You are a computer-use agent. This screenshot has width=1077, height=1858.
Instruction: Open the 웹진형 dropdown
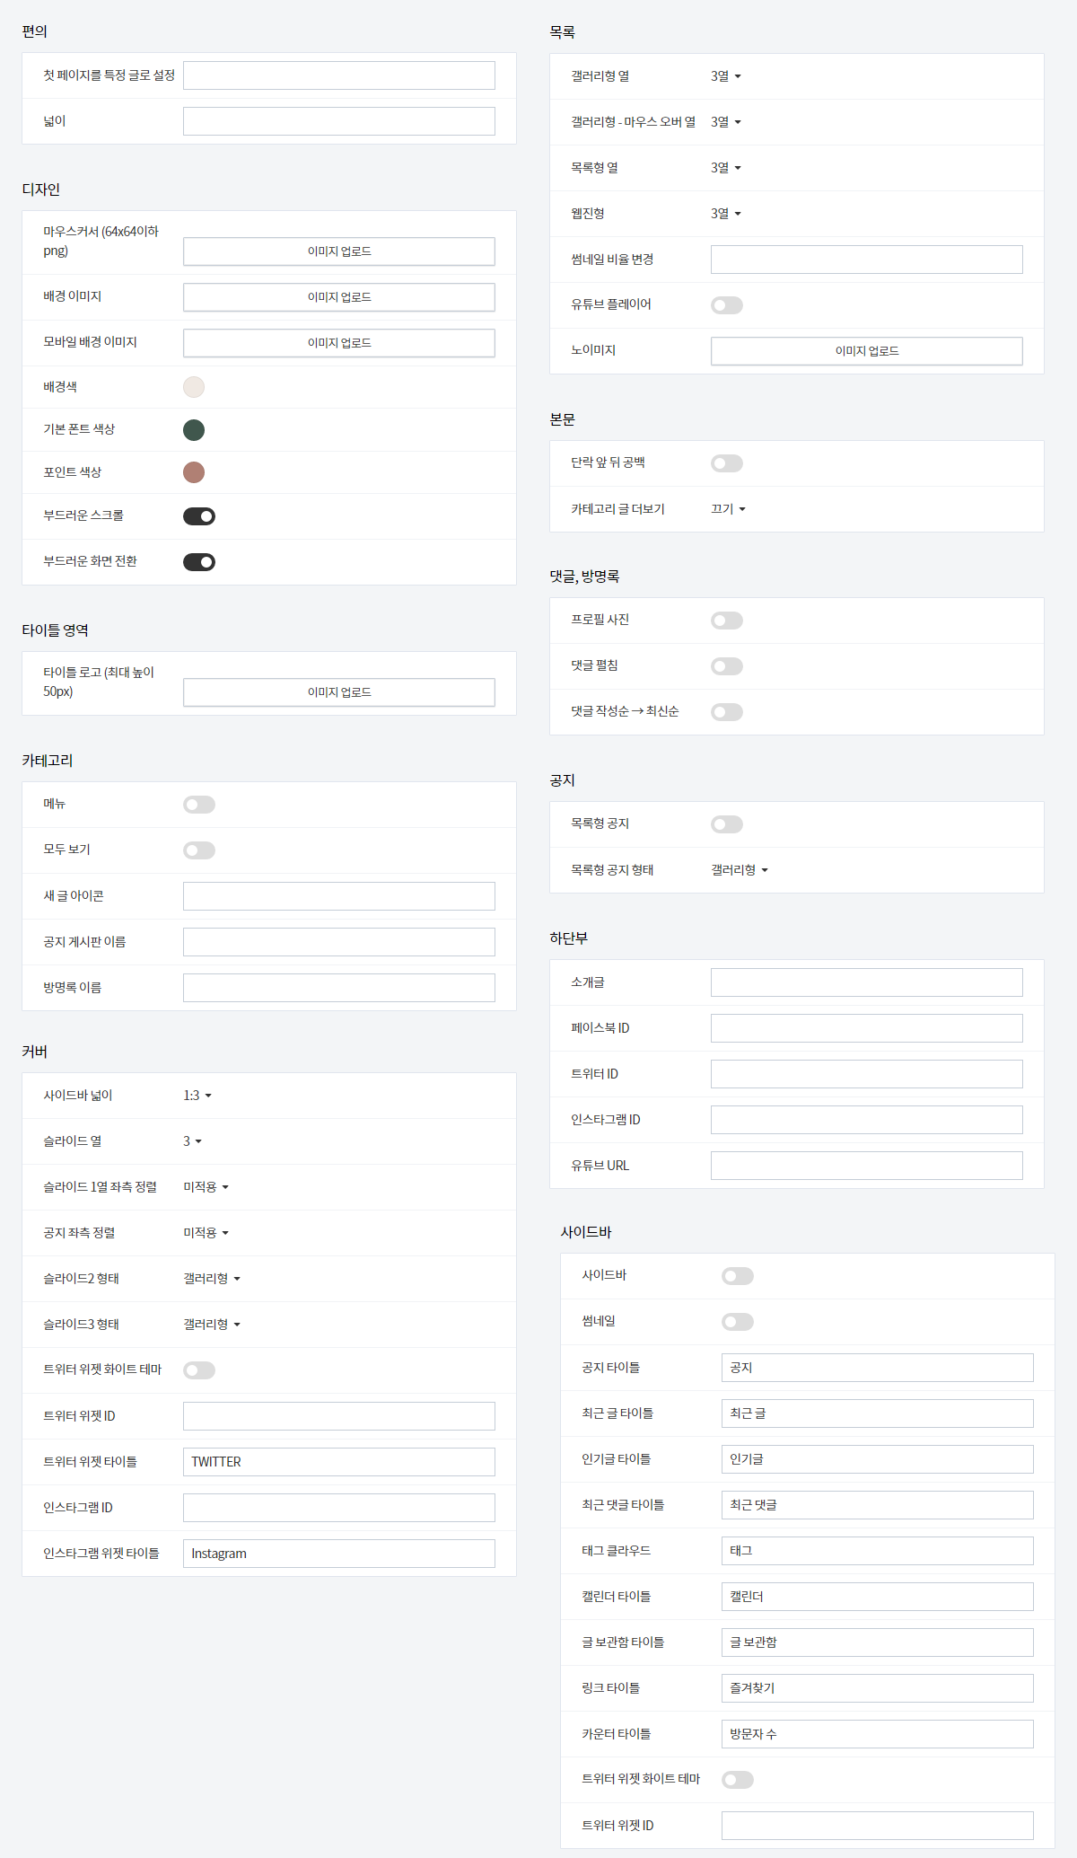coord(726,214)
